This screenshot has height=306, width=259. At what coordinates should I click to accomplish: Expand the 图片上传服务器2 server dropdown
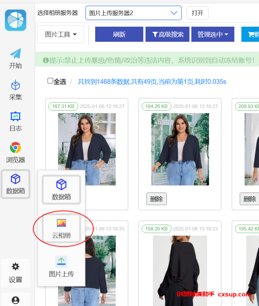pos(133,13)
